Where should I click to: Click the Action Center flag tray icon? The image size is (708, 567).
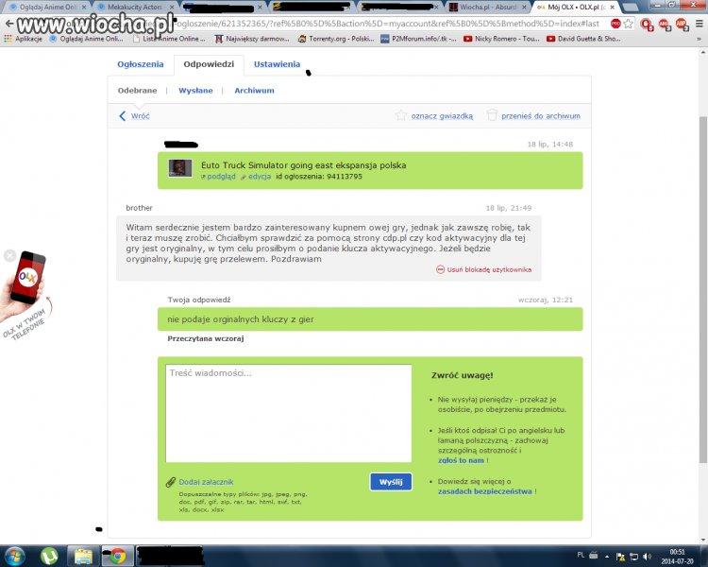click(621, 557)
